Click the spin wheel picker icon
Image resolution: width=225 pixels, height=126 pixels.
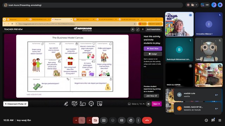(91, 104)
